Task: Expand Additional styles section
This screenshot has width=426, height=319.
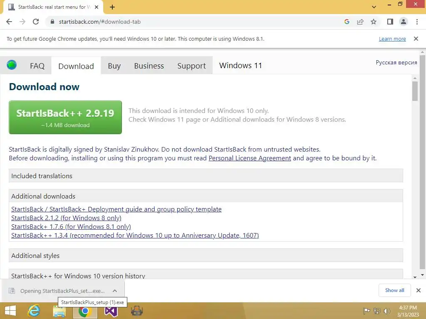Action: point(206,255)
